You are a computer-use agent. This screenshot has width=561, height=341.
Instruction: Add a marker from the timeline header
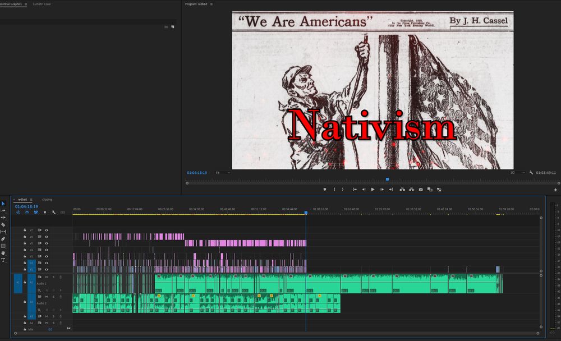[45, 213]
